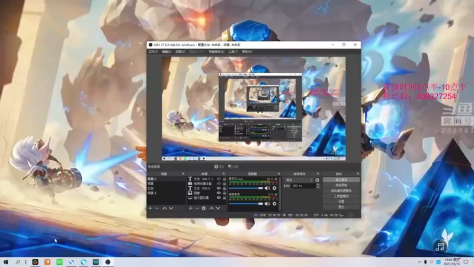Open the 文件(F) menu
Viewport: 474px width, 267px height.
point(153,52)
